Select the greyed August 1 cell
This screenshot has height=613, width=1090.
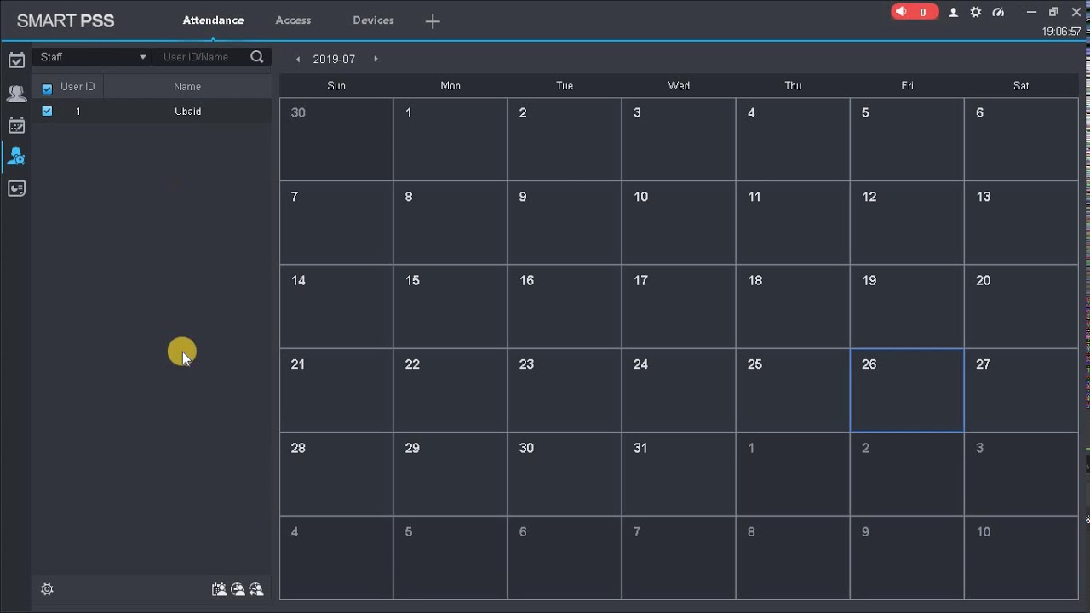(x=793, y=474)
